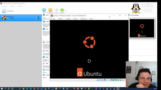Screen dimensions: 161x90
Task: Open the dropdown arrow beside Exibir
Action: (66, 10)
